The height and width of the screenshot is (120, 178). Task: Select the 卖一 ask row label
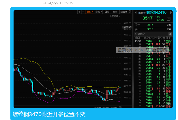137,25
